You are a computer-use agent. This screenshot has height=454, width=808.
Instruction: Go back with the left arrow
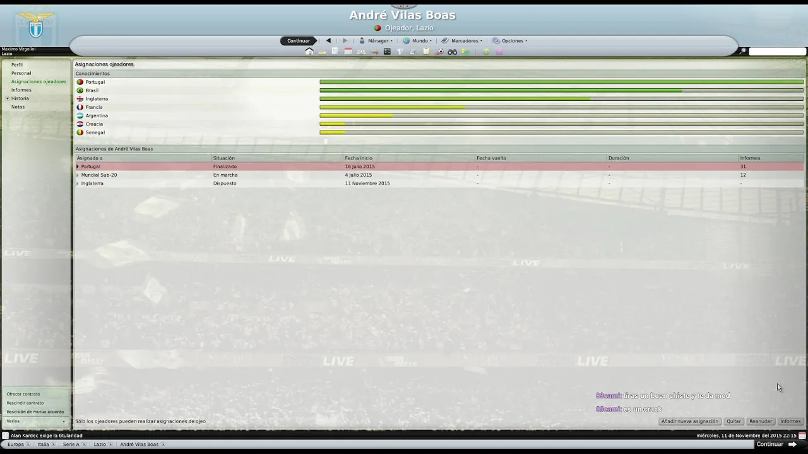point(328,40)
